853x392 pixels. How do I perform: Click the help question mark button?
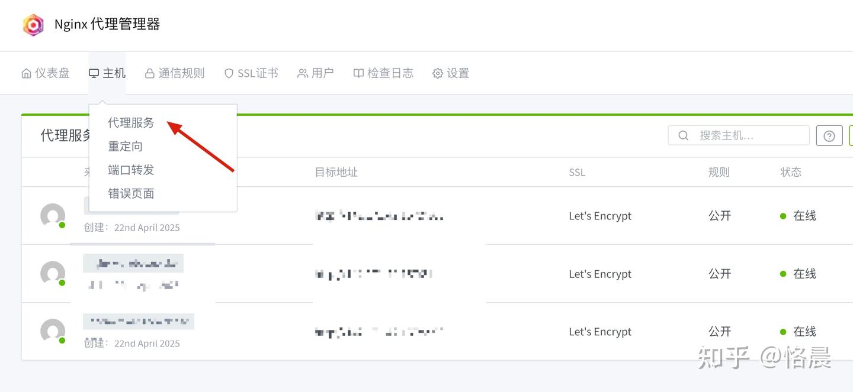pos(829,135)
